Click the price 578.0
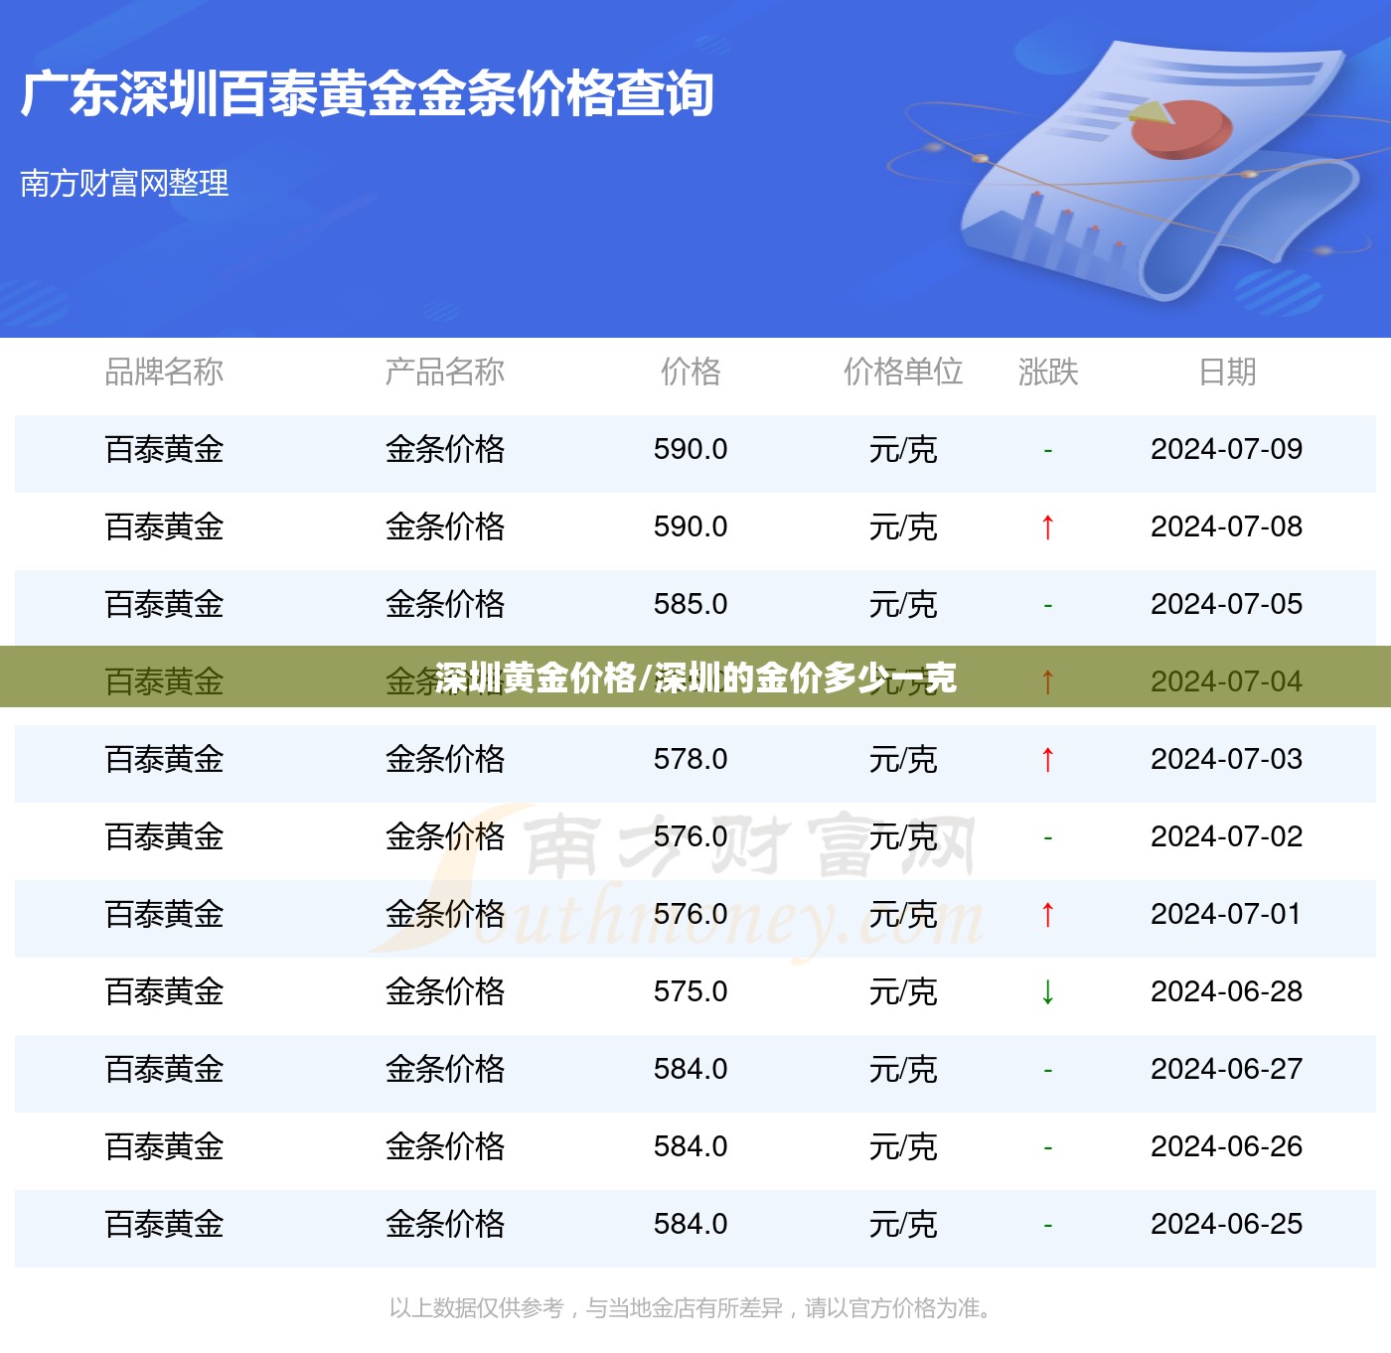1391x1353 pixels. 691,759
